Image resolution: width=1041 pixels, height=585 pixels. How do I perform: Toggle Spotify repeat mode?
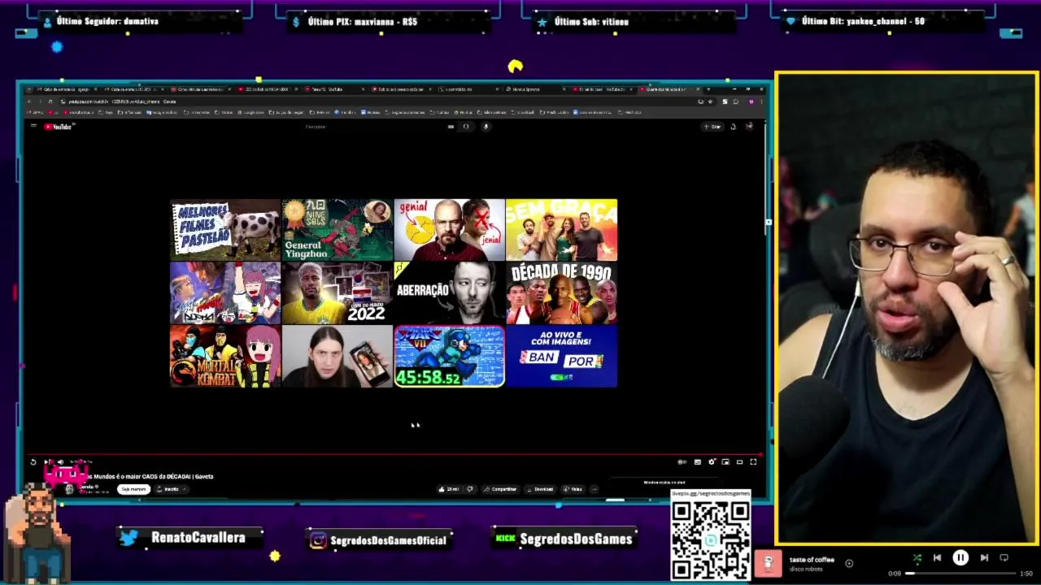click(1004, 558)
